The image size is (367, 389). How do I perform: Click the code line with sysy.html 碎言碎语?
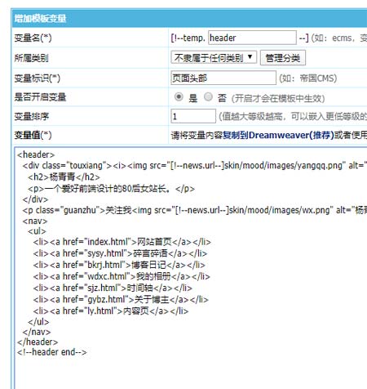coord(120,253)
